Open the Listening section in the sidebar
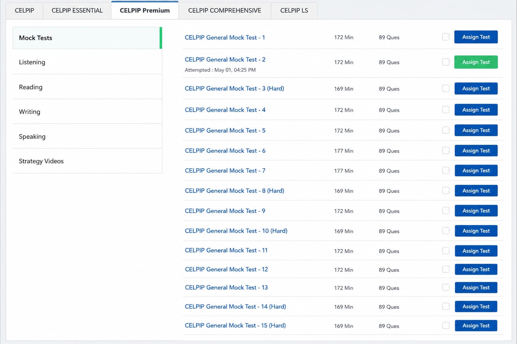This screenshot has width=517, height=344. (87, 62)
